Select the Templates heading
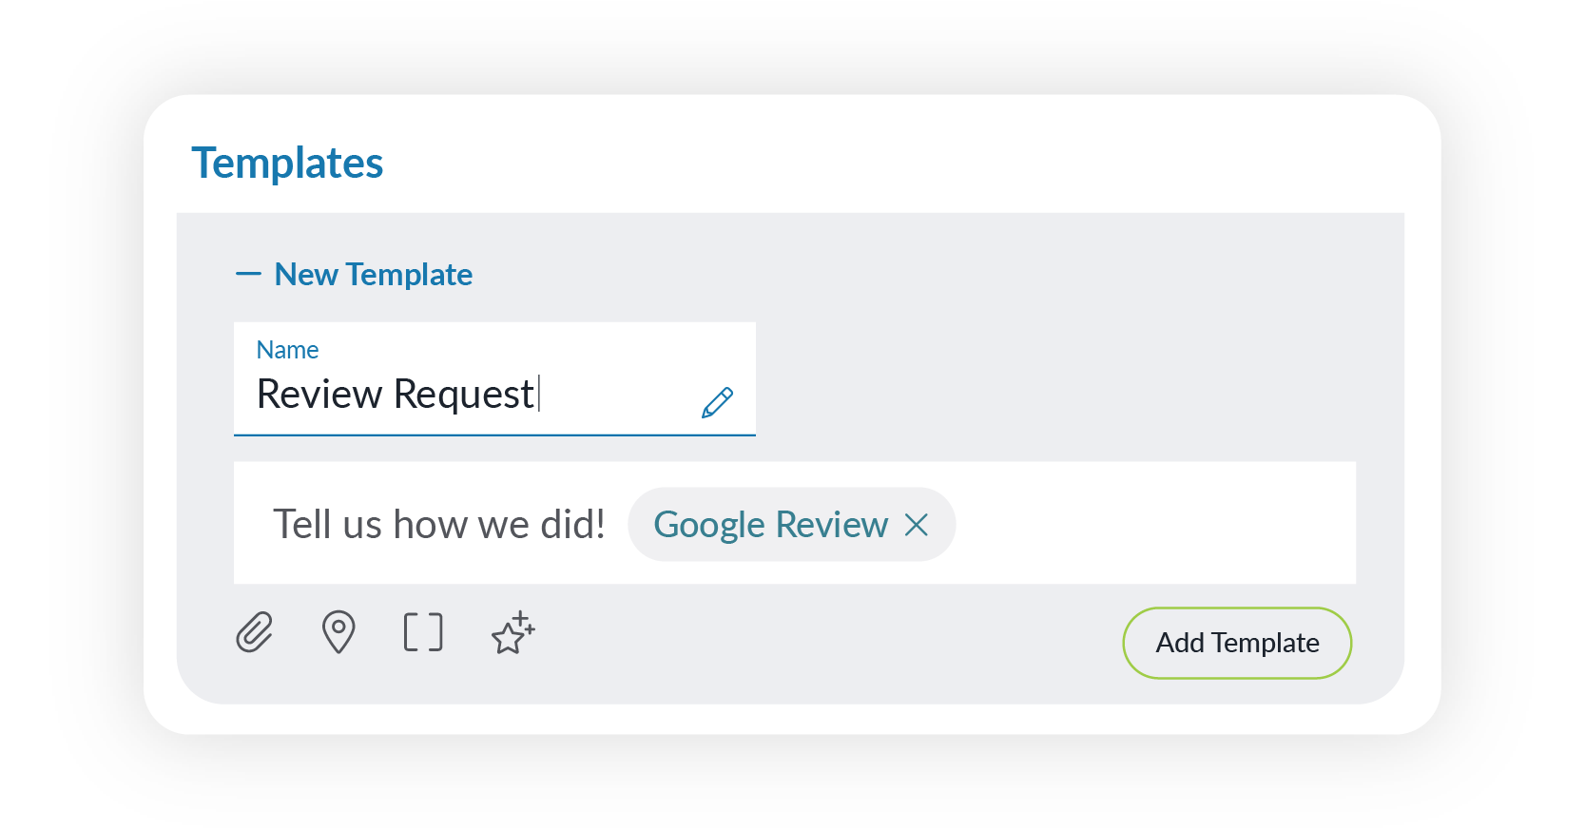The image size is (1585, 830). (288, 162)
